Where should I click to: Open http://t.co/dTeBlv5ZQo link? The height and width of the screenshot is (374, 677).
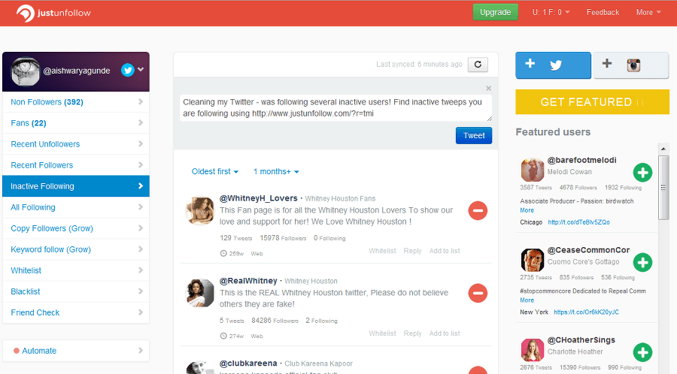[x=578, y=222]
